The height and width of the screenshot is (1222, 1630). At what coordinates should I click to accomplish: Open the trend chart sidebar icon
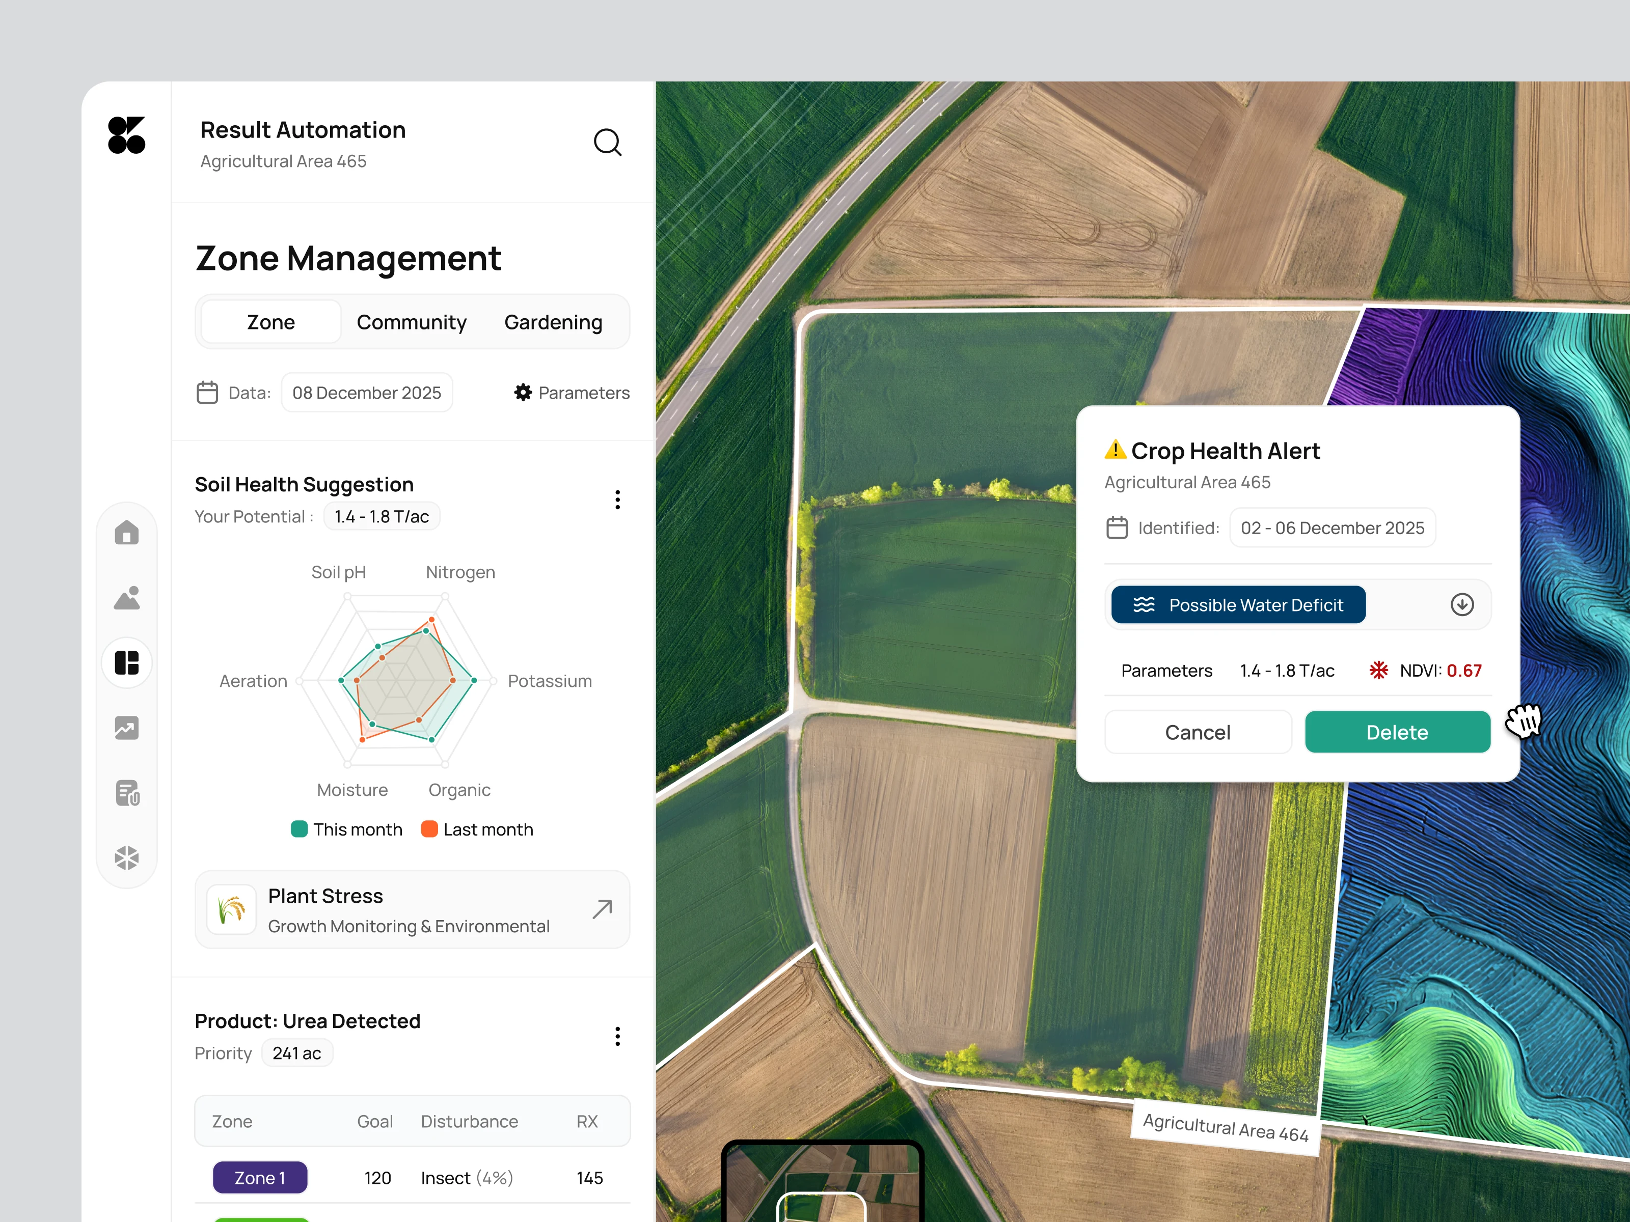point(127,728)
